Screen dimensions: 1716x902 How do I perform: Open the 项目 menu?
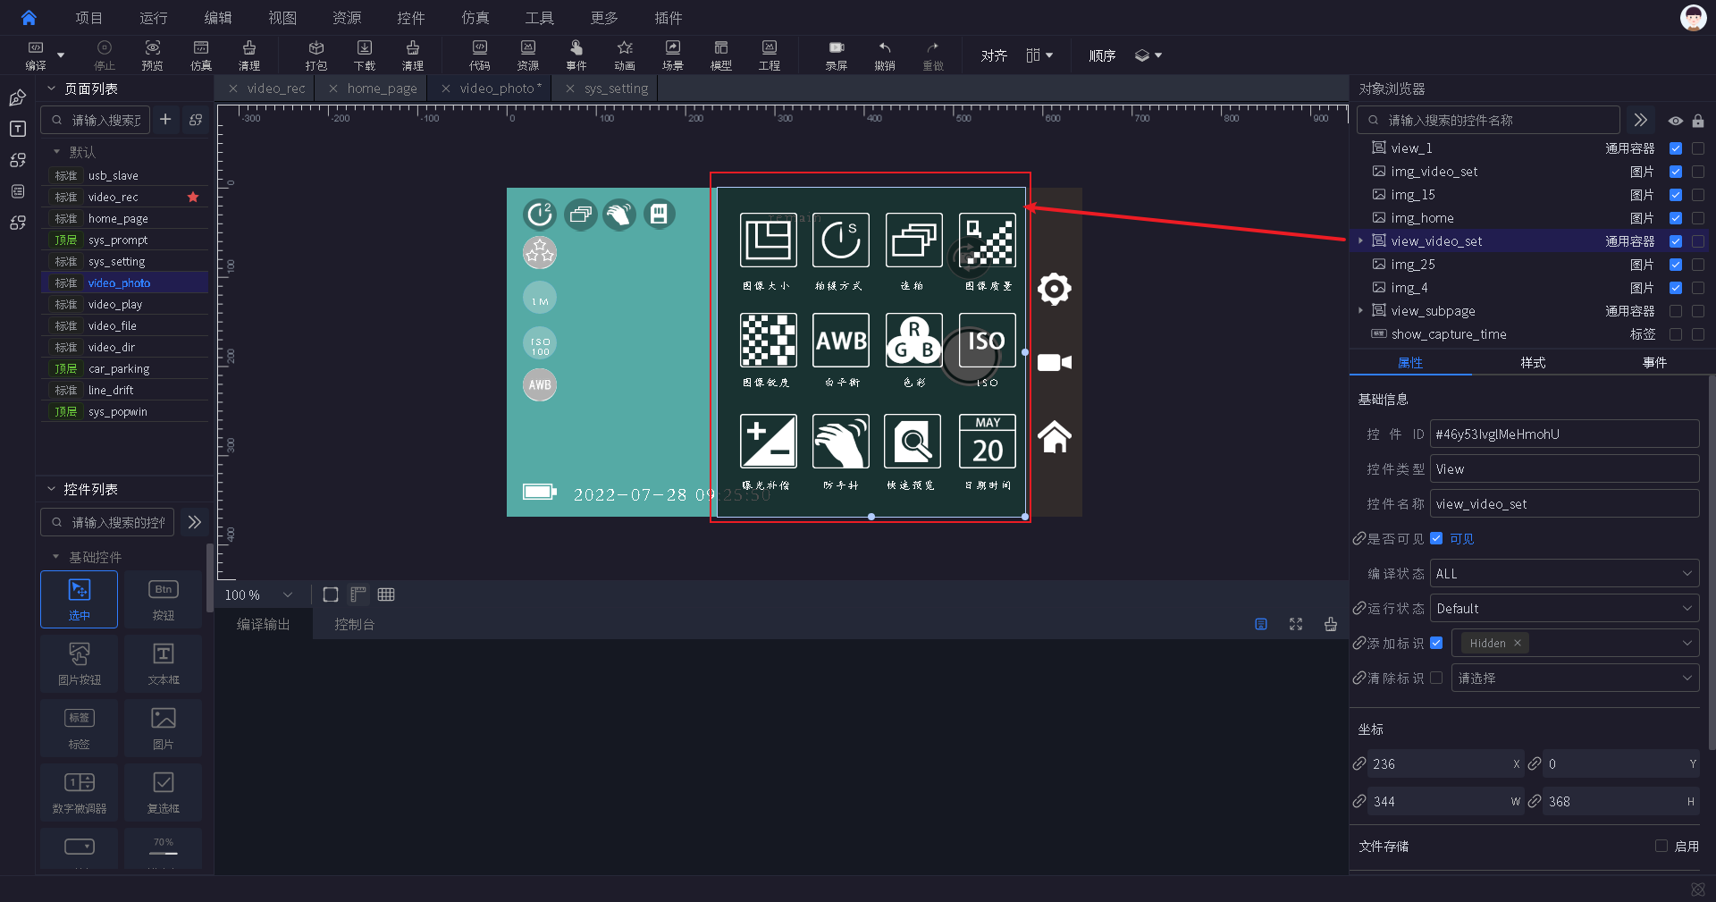pyautogui.click(x=89, y=18)
